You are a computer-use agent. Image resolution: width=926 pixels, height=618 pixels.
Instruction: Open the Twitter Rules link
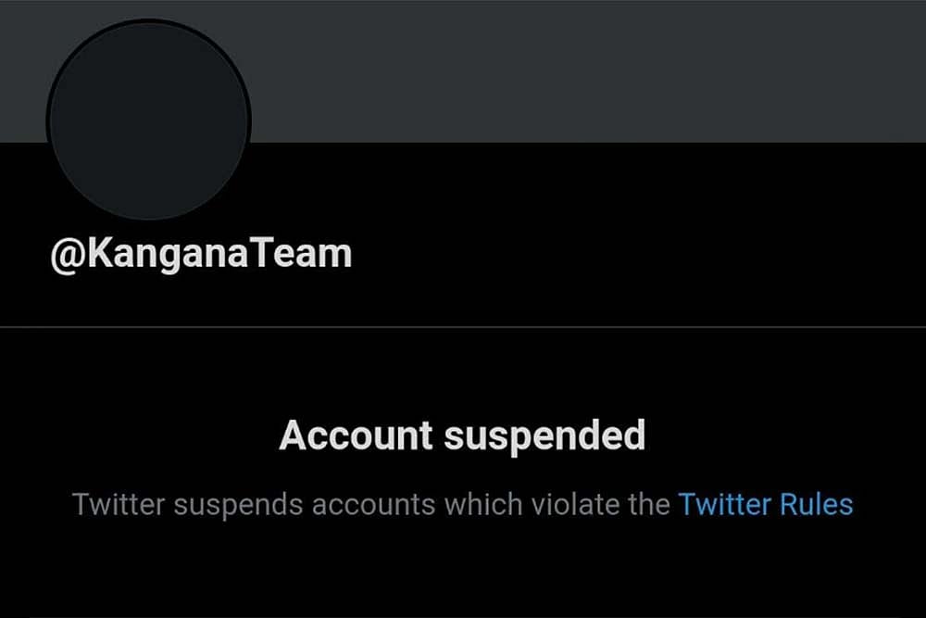coord(766,505)
